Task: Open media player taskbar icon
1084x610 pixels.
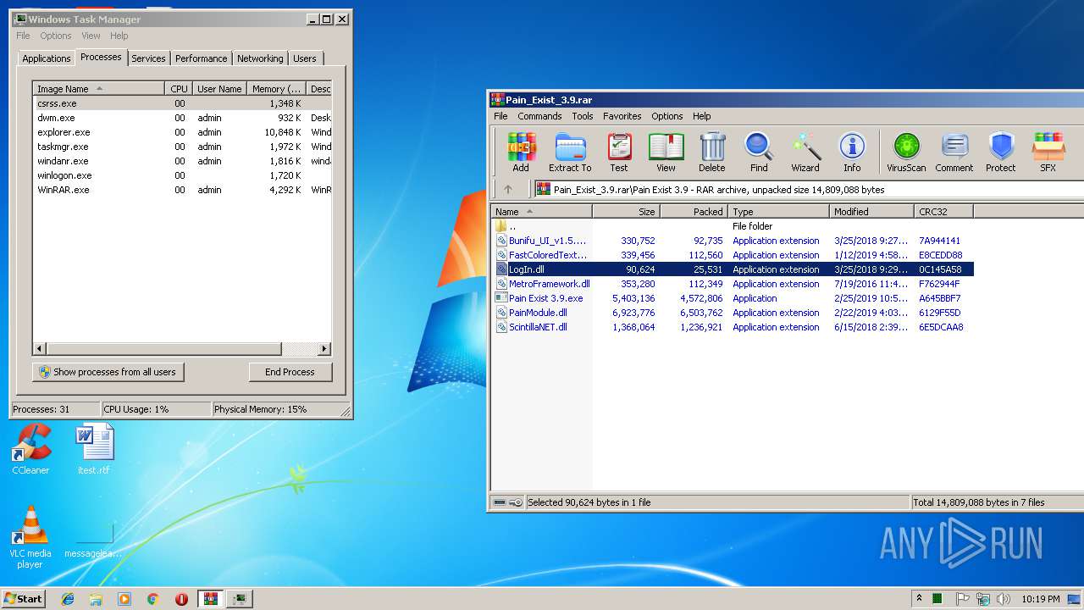Action: (124, 599)
